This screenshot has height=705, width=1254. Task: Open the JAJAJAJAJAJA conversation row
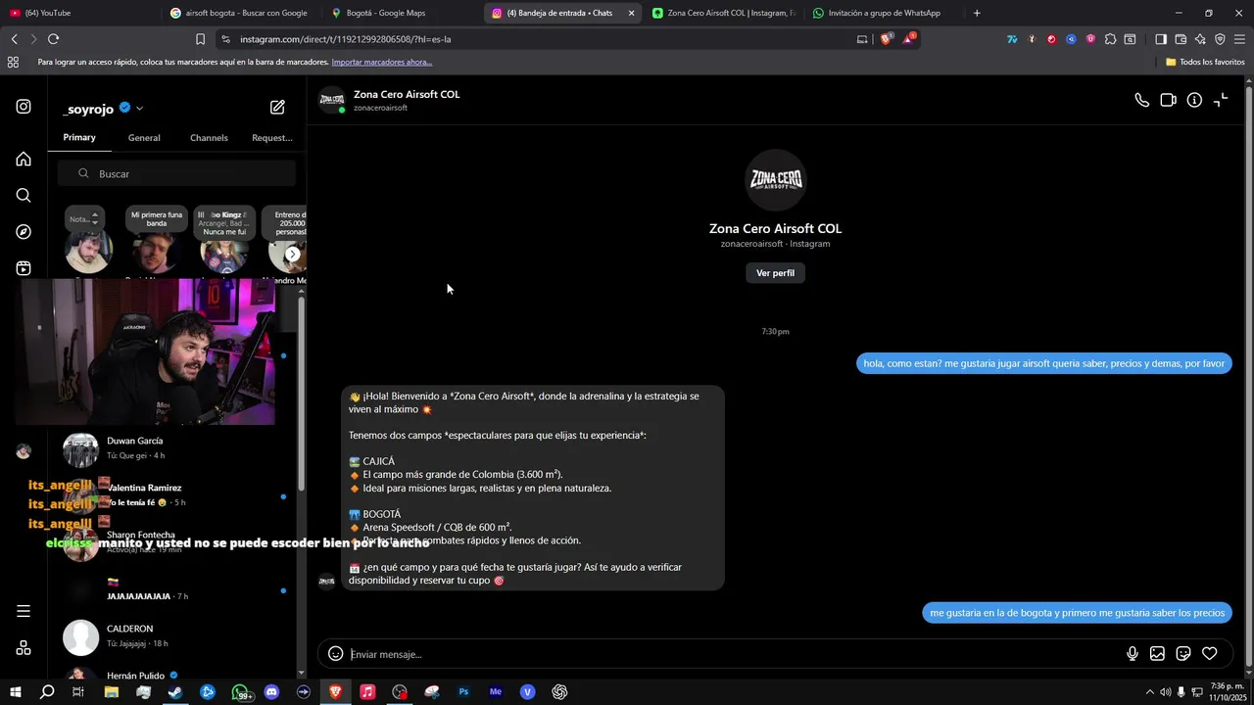pyautogui.click(x=176, y=589)
